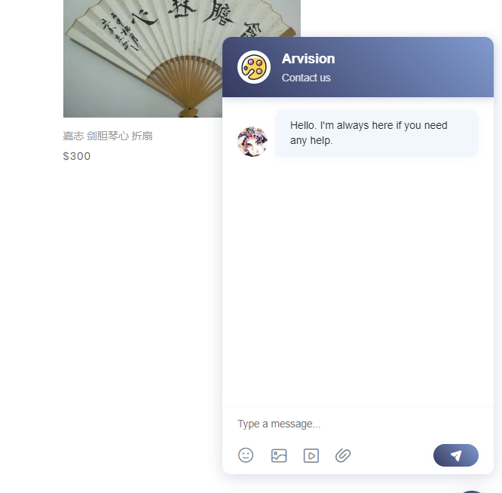This screenshot has height=493, width=502.
Task: Toggle the chat launcher button at bottom right
Action: tap(472, 491)
